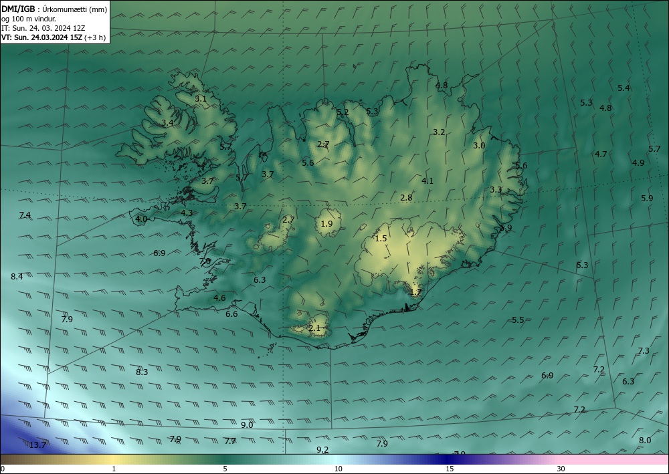The image size is (669, 474).
Task: Click the 9.2 precipitable water value
Action: (x=322, y=450)
